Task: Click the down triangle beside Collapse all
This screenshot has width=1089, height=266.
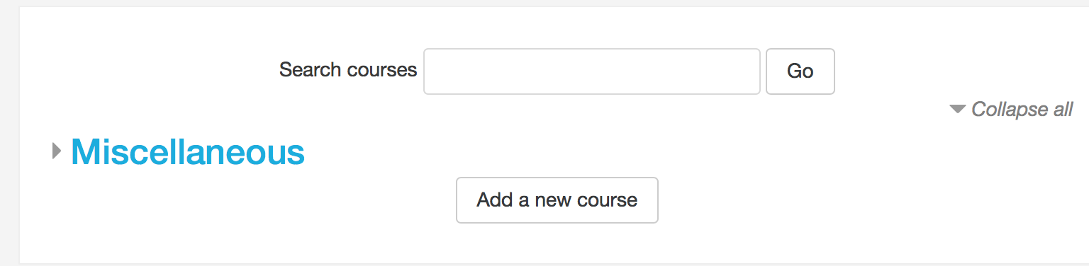Action: tap(958, 109)
